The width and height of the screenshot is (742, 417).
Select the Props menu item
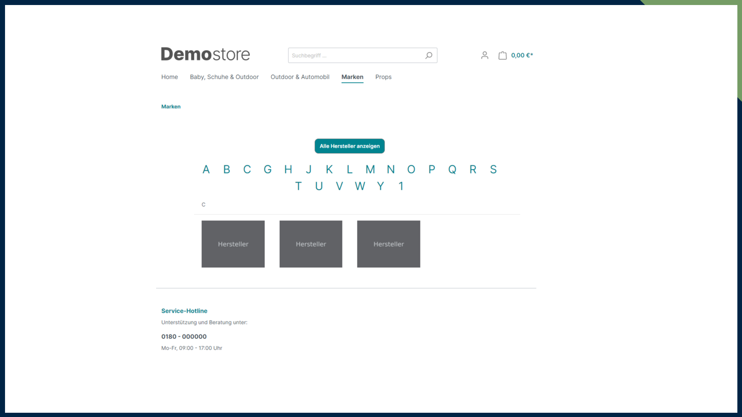pos(383,77)
